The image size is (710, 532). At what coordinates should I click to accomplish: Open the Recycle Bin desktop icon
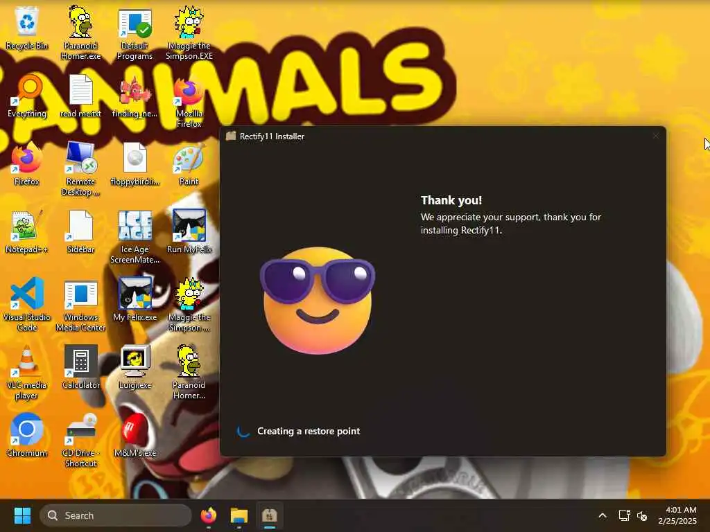coord(27,28)
